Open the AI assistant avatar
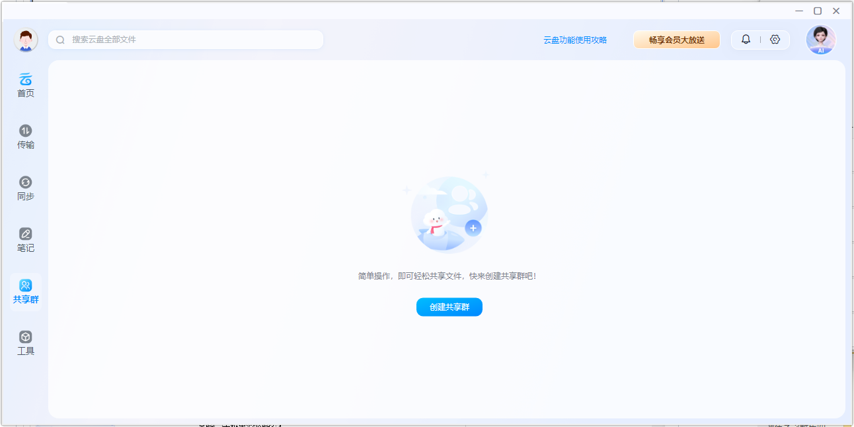Image resolution: width=854 pixels, height=427 pixels. tap(820, 40)
